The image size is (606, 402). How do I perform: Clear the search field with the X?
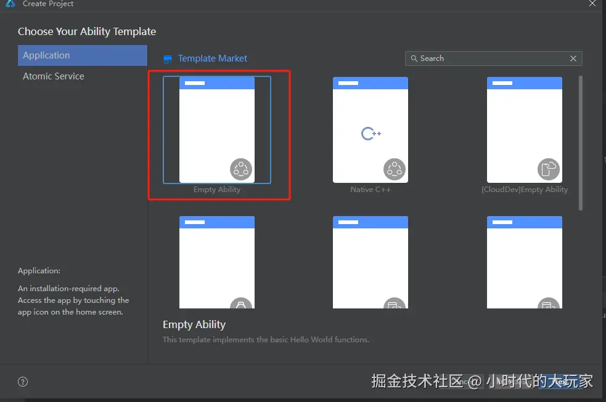pyautogui.click(x=573, y=58)
